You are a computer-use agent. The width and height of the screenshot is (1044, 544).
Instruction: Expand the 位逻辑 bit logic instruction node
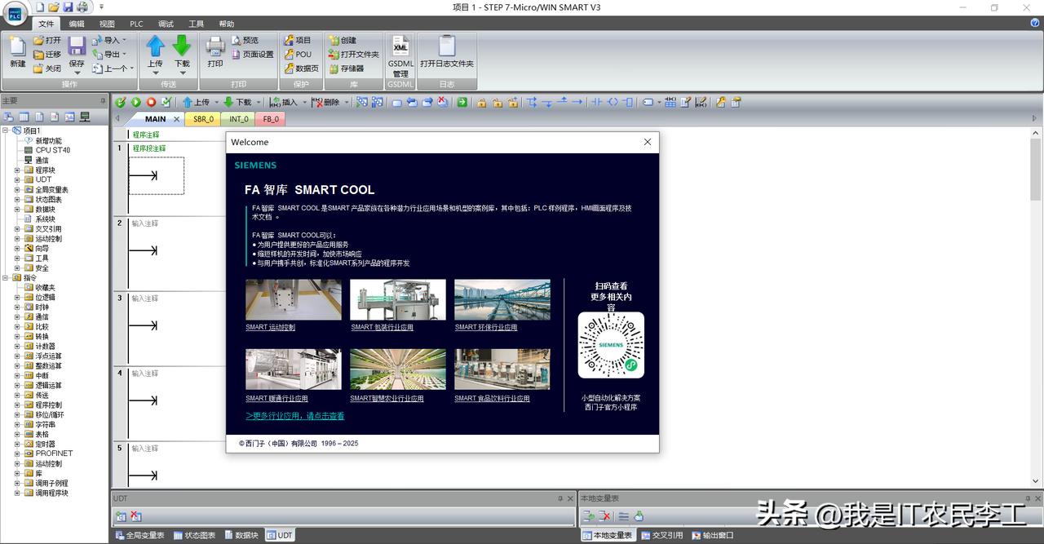point(17,298)
